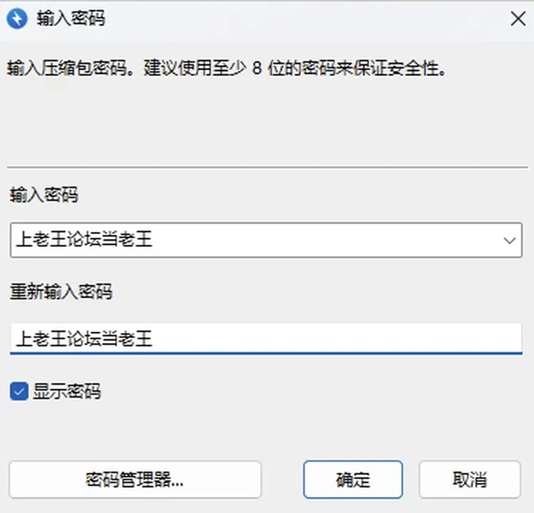The image size is (534, 513).
Task: Click the blue Bandizip lightning icon in title bar
Action: [17, 19]
